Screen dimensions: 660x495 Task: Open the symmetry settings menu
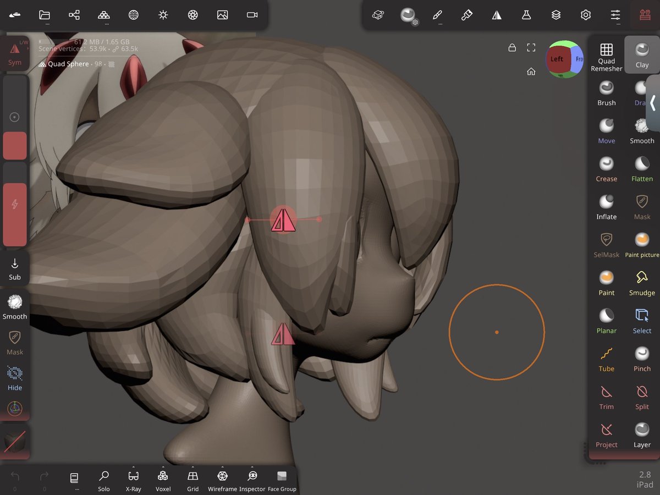pos(497,15)
